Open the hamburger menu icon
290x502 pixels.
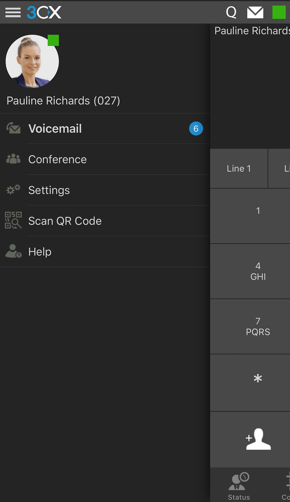click(x=13, y=12)
